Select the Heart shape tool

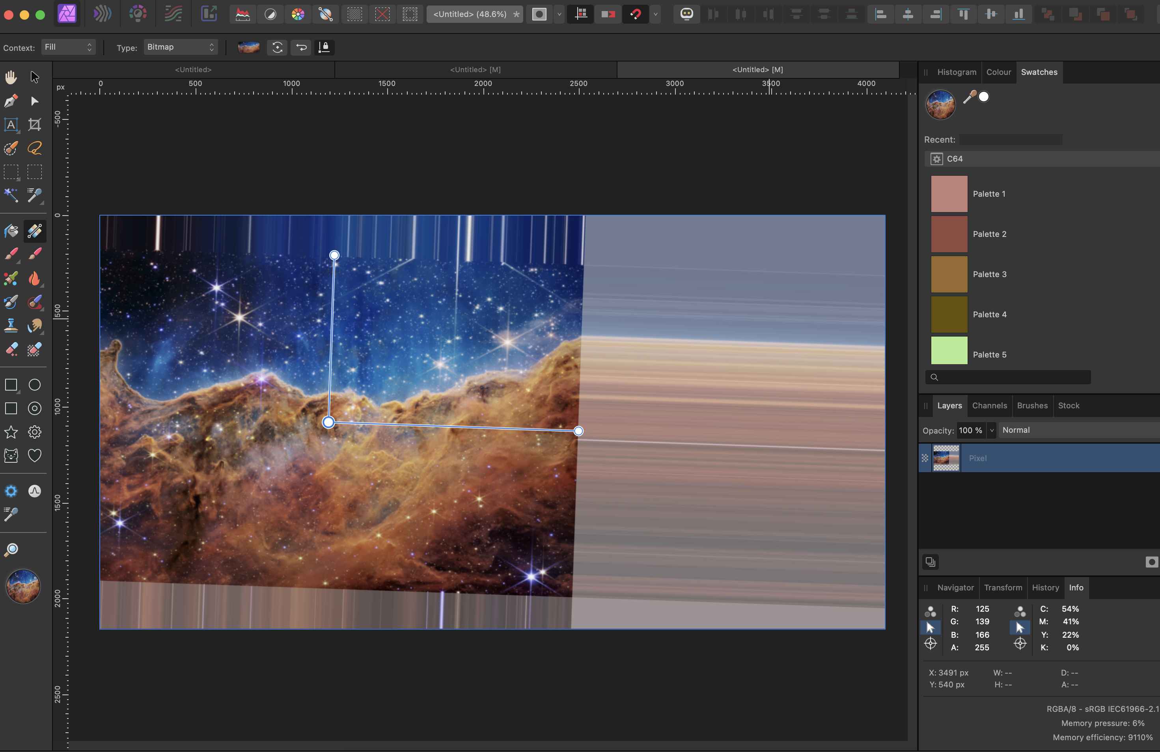click(35, 456)
